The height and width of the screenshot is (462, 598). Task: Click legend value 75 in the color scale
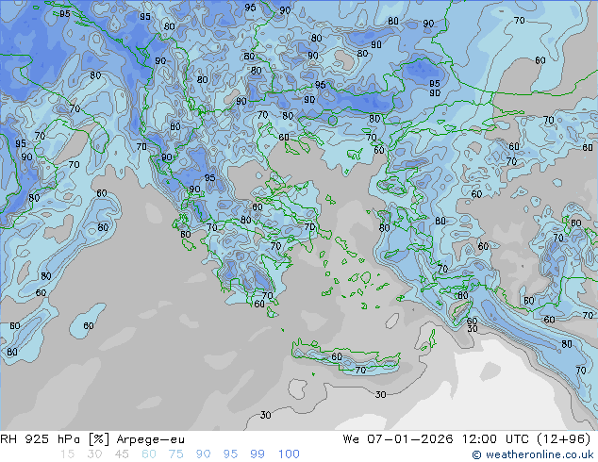pyautogui.click(x=175, y=454)
